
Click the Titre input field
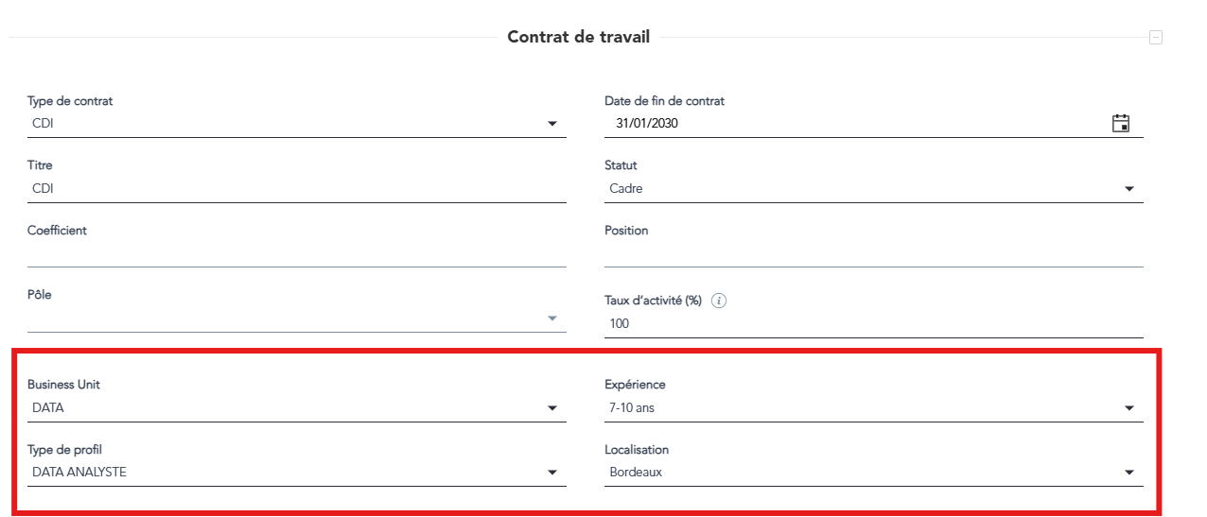pos(296,189)
